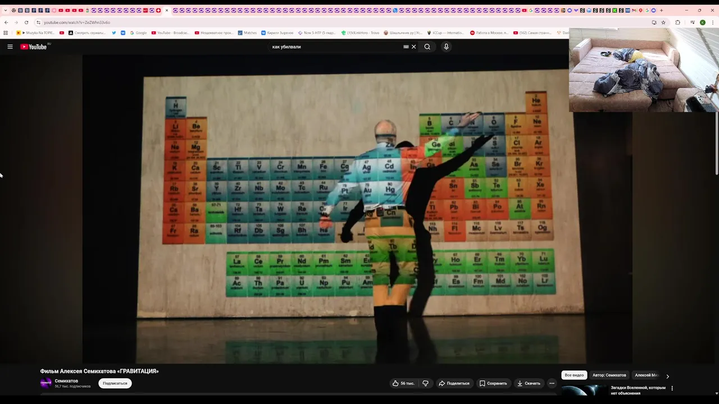Open 'Загадки Вселенной' video thumbnail
The width and height of the screenshot is (719, 404).
(x=584, y=391)
